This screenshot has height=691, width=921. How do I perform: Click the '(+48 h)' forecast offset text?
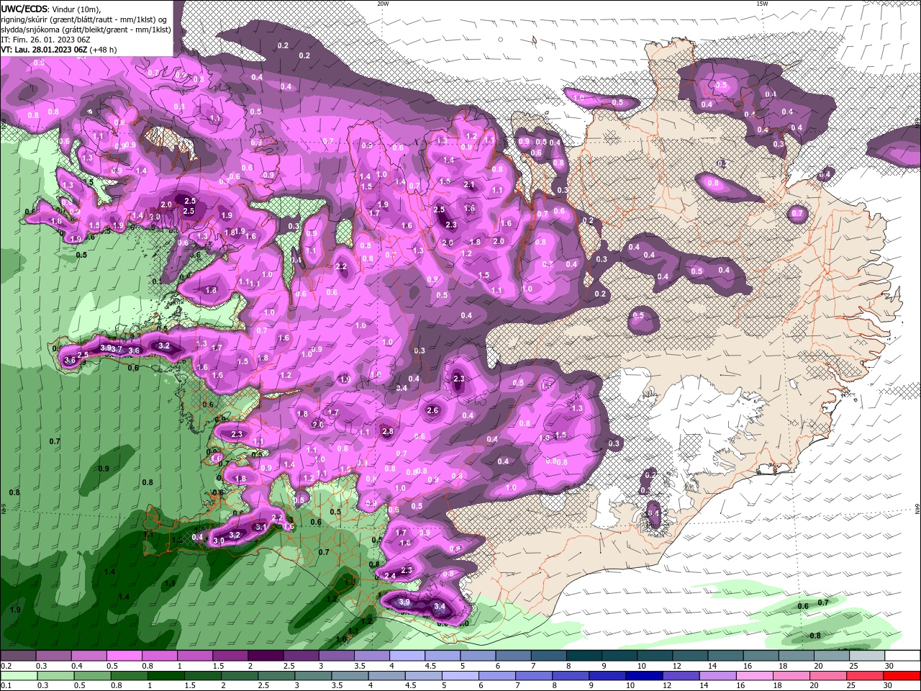[103, 50]
